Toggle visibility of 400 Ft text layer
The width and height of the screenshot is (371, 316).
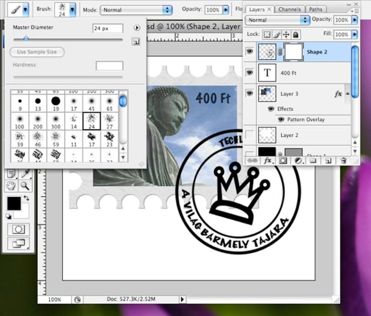[249, 72]
